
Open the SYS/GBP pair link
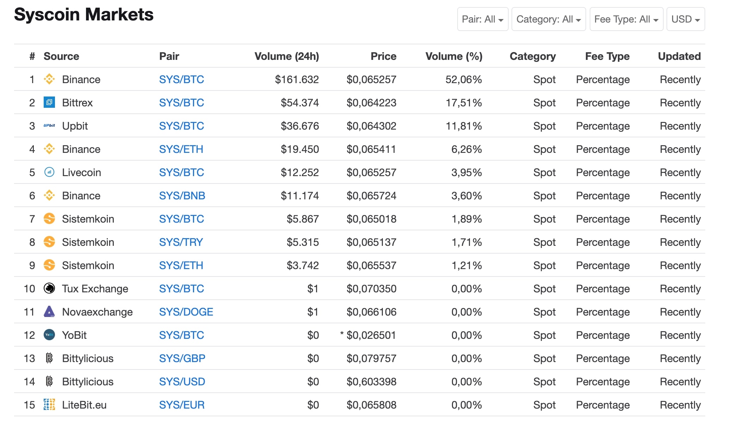pyautogui.click(x=182, y=359)
